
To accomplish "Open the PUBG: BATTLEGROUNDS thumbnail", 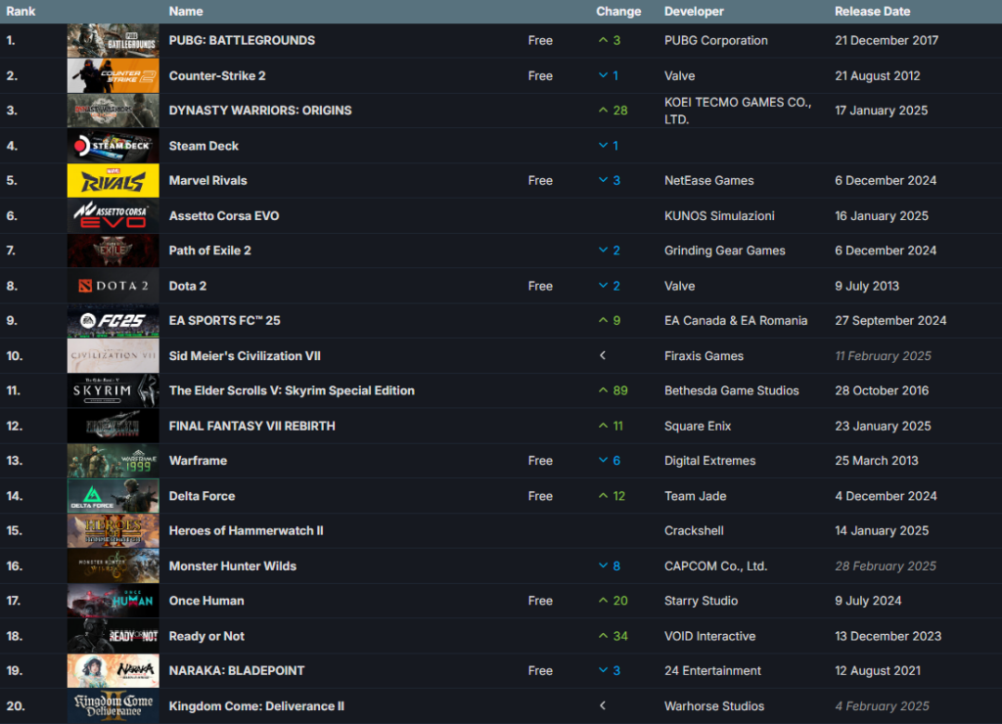I will (112, 40).
